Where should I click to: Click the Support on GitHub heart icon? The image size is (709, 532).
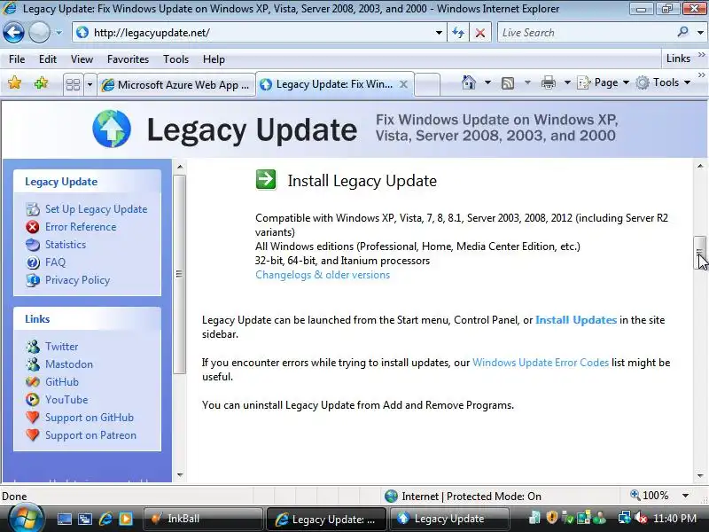(33, 417)
